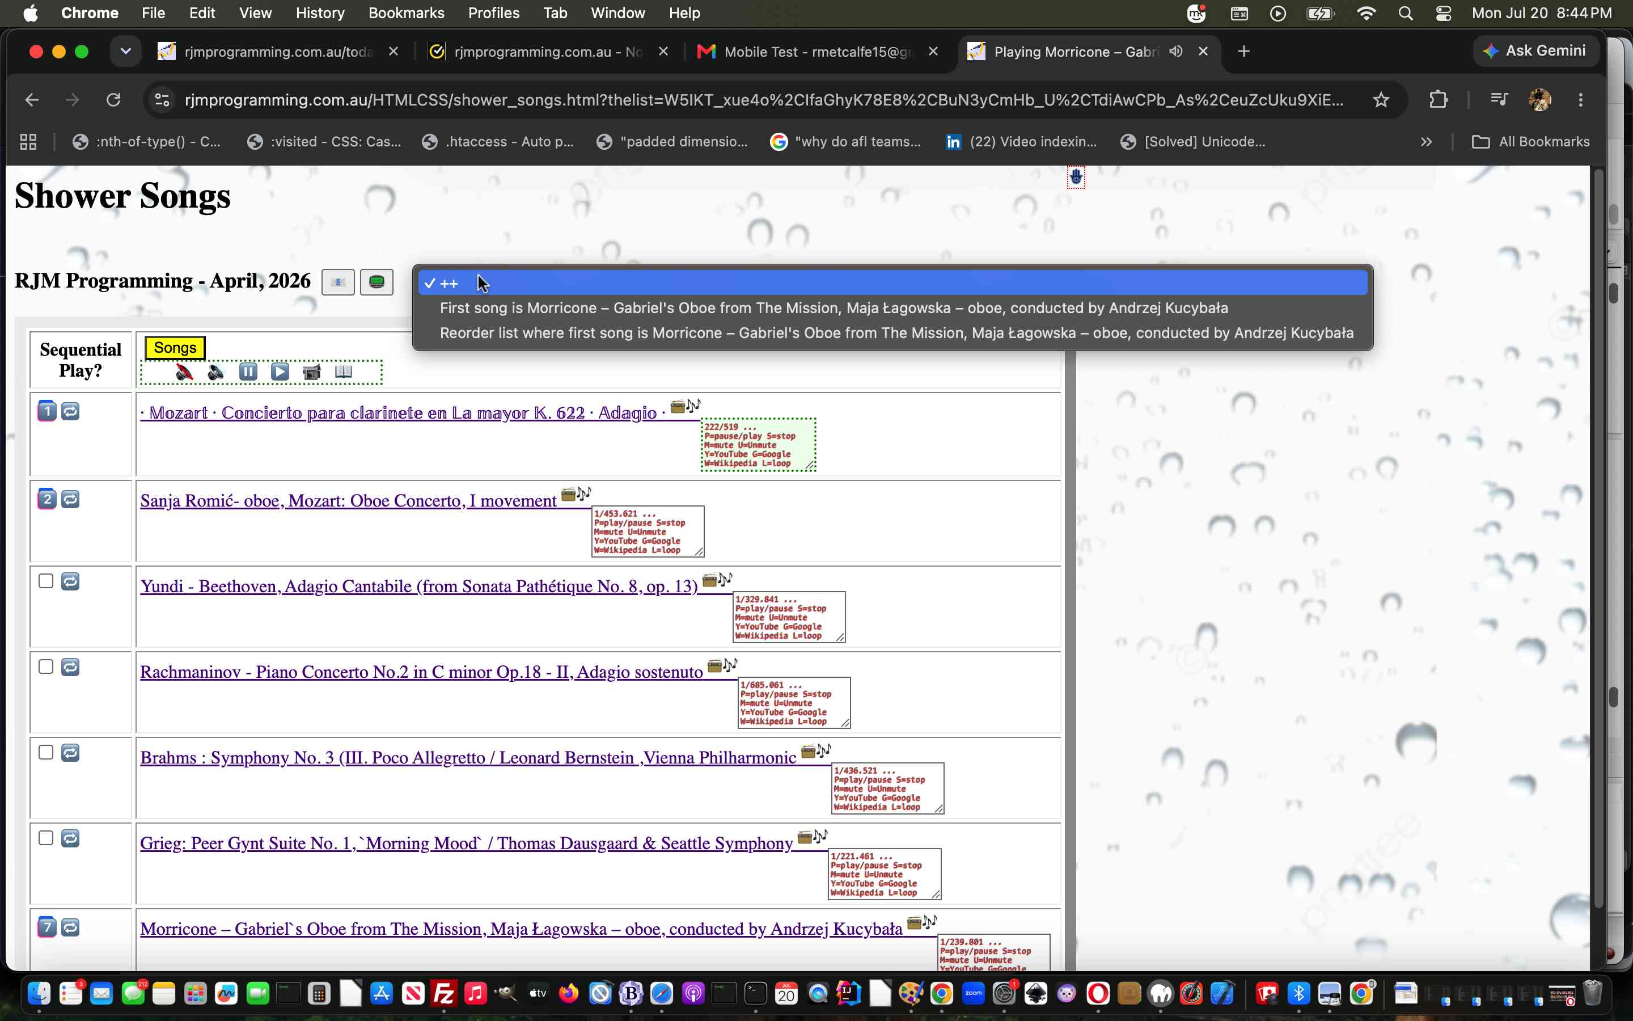Check sequential play box for Yundi Beethoven
The height and width of the screenshot is (1021, 1633).
(46, 581)
